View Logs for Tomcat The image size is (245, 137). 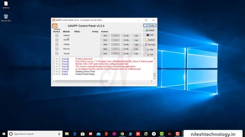(x=136, y=53)
